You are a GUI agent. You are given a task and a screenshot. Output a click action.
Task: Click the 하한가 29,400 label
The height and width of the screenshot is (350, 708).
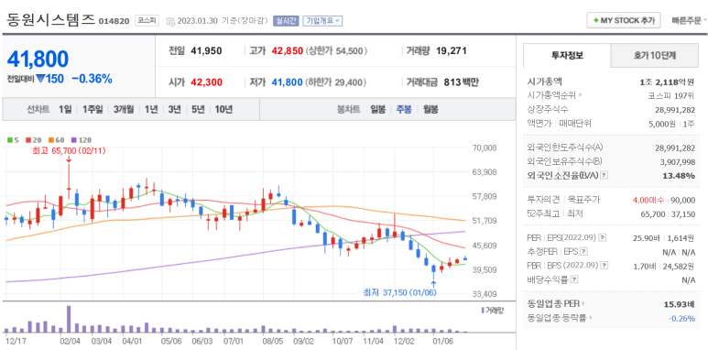336,82
